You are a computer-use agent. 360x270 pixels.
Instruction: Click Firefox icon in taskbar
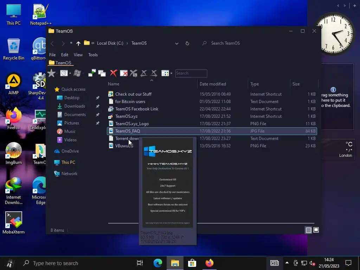pos(210,263)
